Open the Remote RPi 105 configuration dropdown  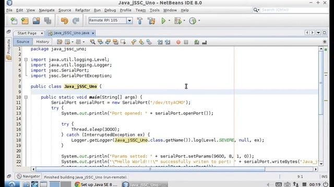pos(129,21)
